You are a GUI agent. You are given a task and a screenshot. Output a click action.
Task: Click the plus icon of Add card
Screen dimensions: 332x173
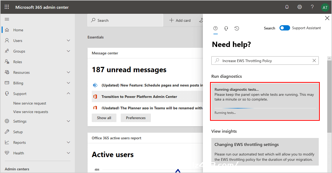tap(172, 20)
